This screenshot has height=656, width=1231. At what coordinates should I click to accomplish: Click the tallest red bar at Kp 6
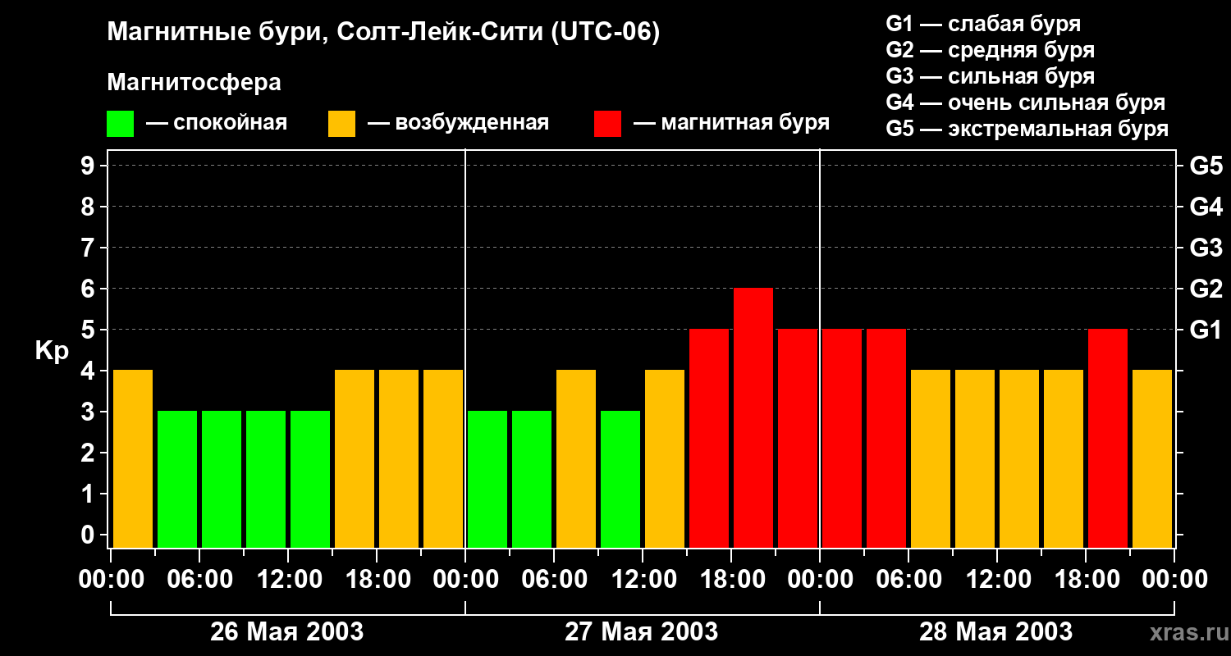pos(753,418)
